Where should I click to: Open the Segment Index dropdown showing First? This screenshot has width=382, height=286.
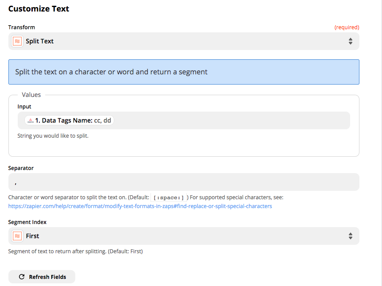183,236
